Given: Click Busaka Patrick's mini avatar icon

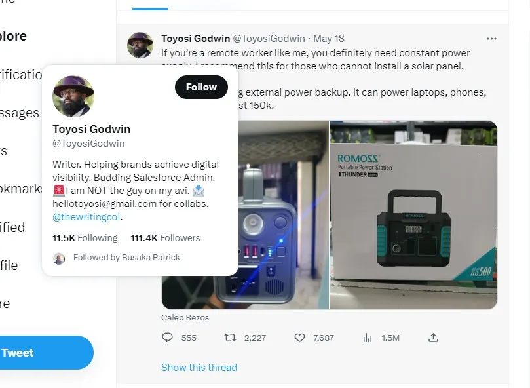Looking at the screenshot, I should [59, 258].
